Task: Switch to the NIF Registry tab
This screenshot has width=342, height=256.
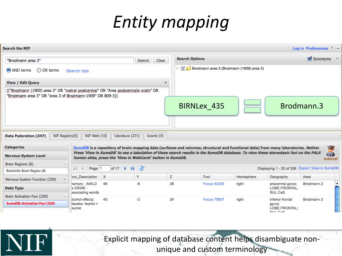Action: [65, 136]
